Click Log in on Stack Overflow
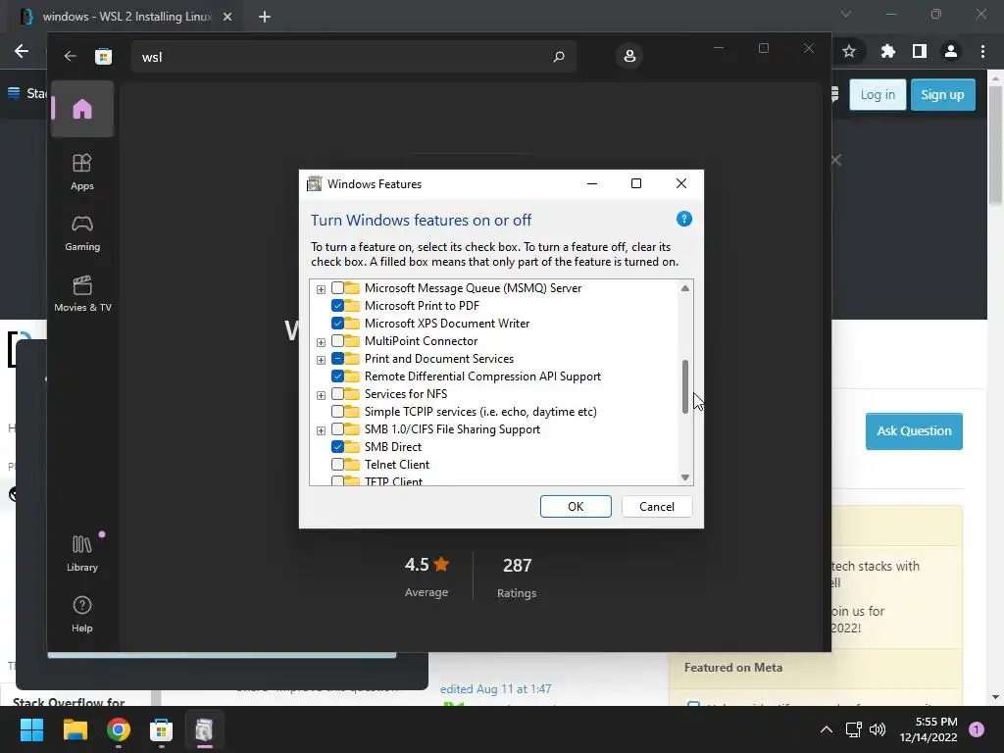Image resolution: width=1004 pixels, height=753 pixels. [x=878, y=95]
